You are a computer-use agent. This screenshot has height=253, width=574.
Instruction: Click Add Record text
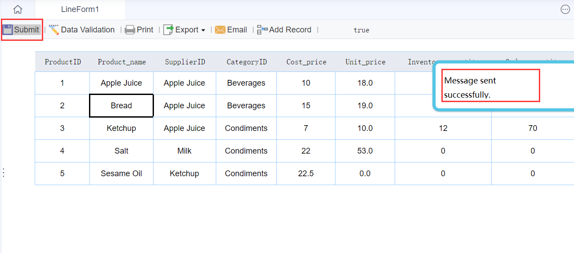pos(290,30)
